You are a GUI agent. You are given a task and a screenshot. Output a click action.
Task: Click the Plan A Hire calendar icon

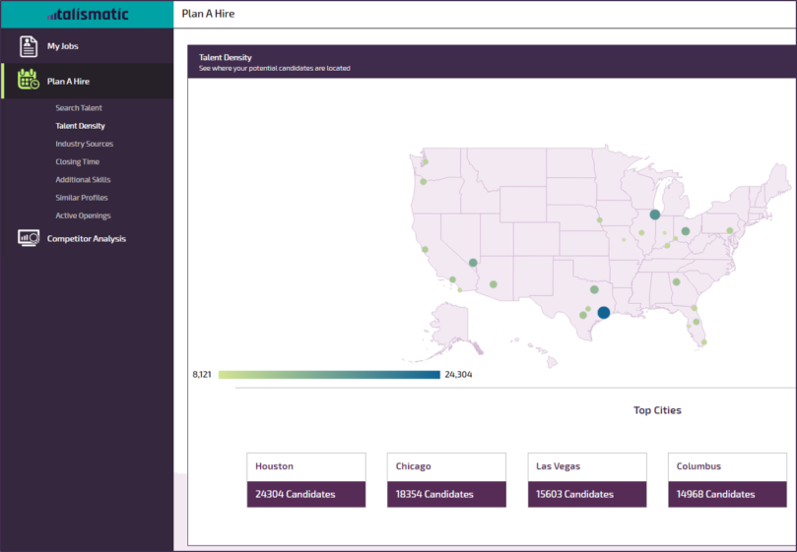(29, 82)
